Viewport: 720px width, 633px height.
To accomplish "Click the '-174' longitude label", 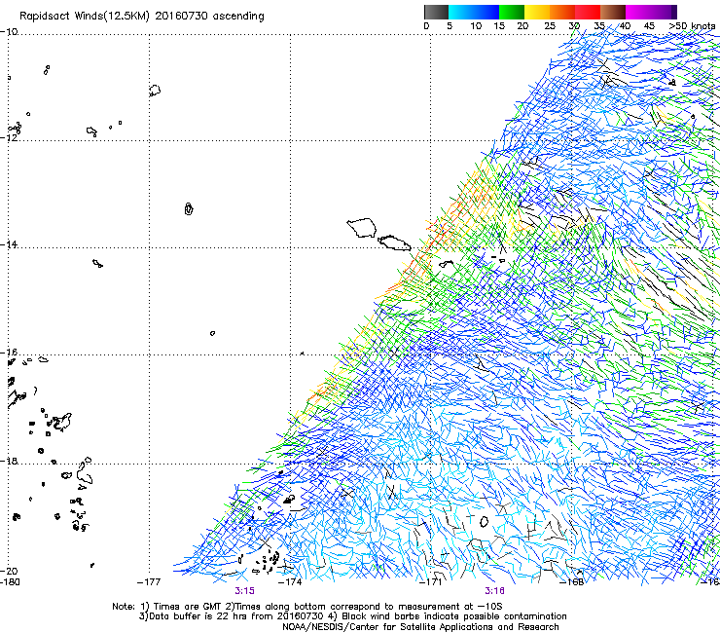I will point(290,582).
